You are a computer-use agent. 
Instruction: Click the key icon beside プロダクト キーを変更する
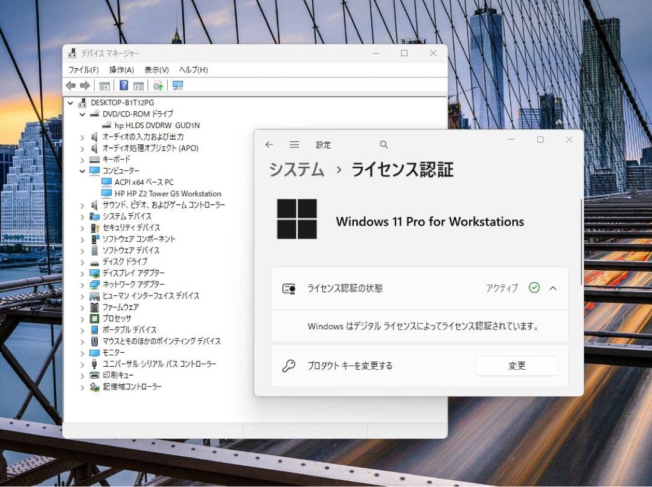[x=289, y=366]
